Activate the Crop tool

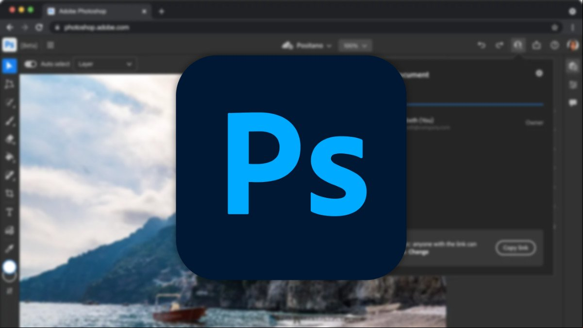point(9,194)
